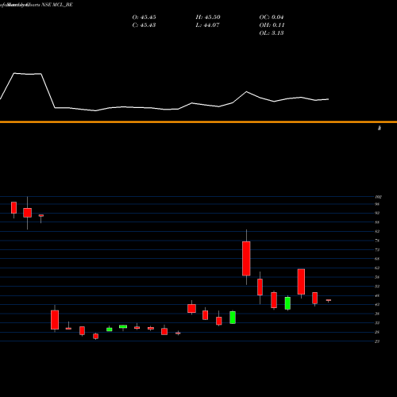Screen dimensions: 397x397
Task: Click the '23' price axis label
Action: [x=377, y=341]
